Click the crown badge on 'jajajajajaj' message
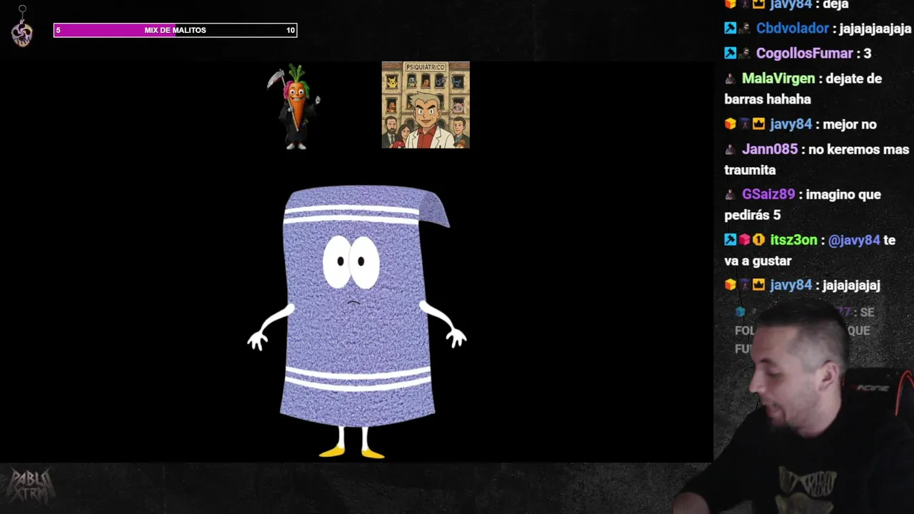This screenshot has height=514, width=914. 758,285
